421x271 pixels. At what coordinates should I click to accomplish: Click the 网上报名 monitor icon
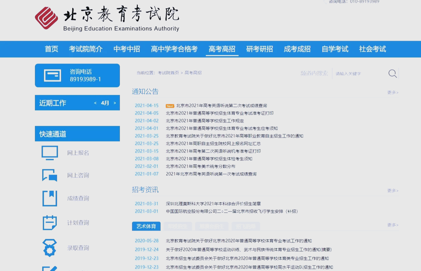point(50,153)
